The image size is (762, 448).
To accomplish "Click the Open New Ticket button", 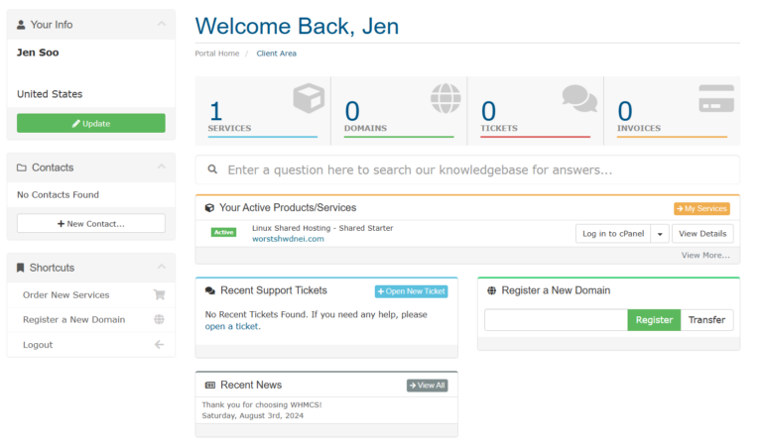I will [x=411, y=291].
